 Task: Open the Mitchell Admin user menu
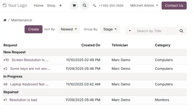[x=144, y=6]
